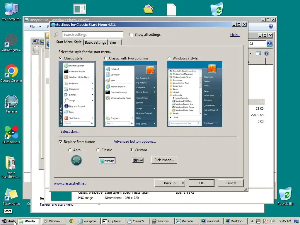300x225 pixels.
Task: Open the view dropdown arrow in back window
Action: pos(251,53)
